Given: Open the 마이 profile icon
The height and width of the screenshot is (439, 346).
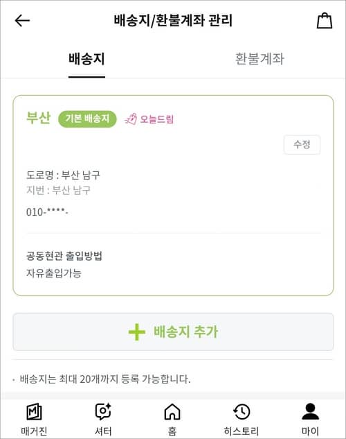Looking at the screenshot, I should coord(310,411).
